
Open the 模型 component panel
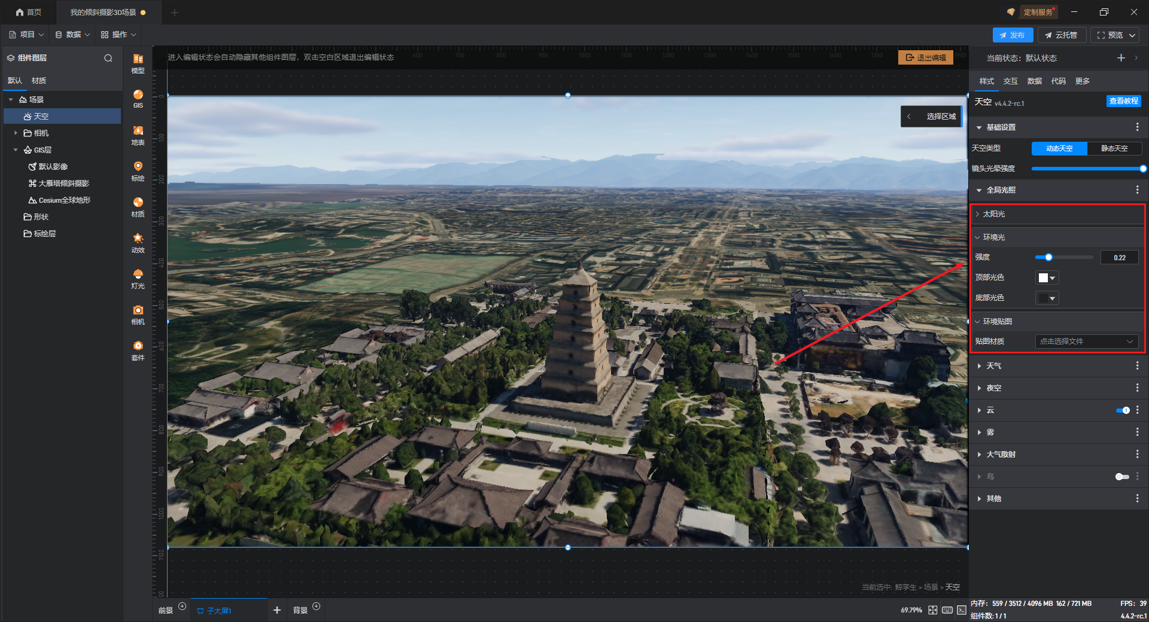click(138, 63)
